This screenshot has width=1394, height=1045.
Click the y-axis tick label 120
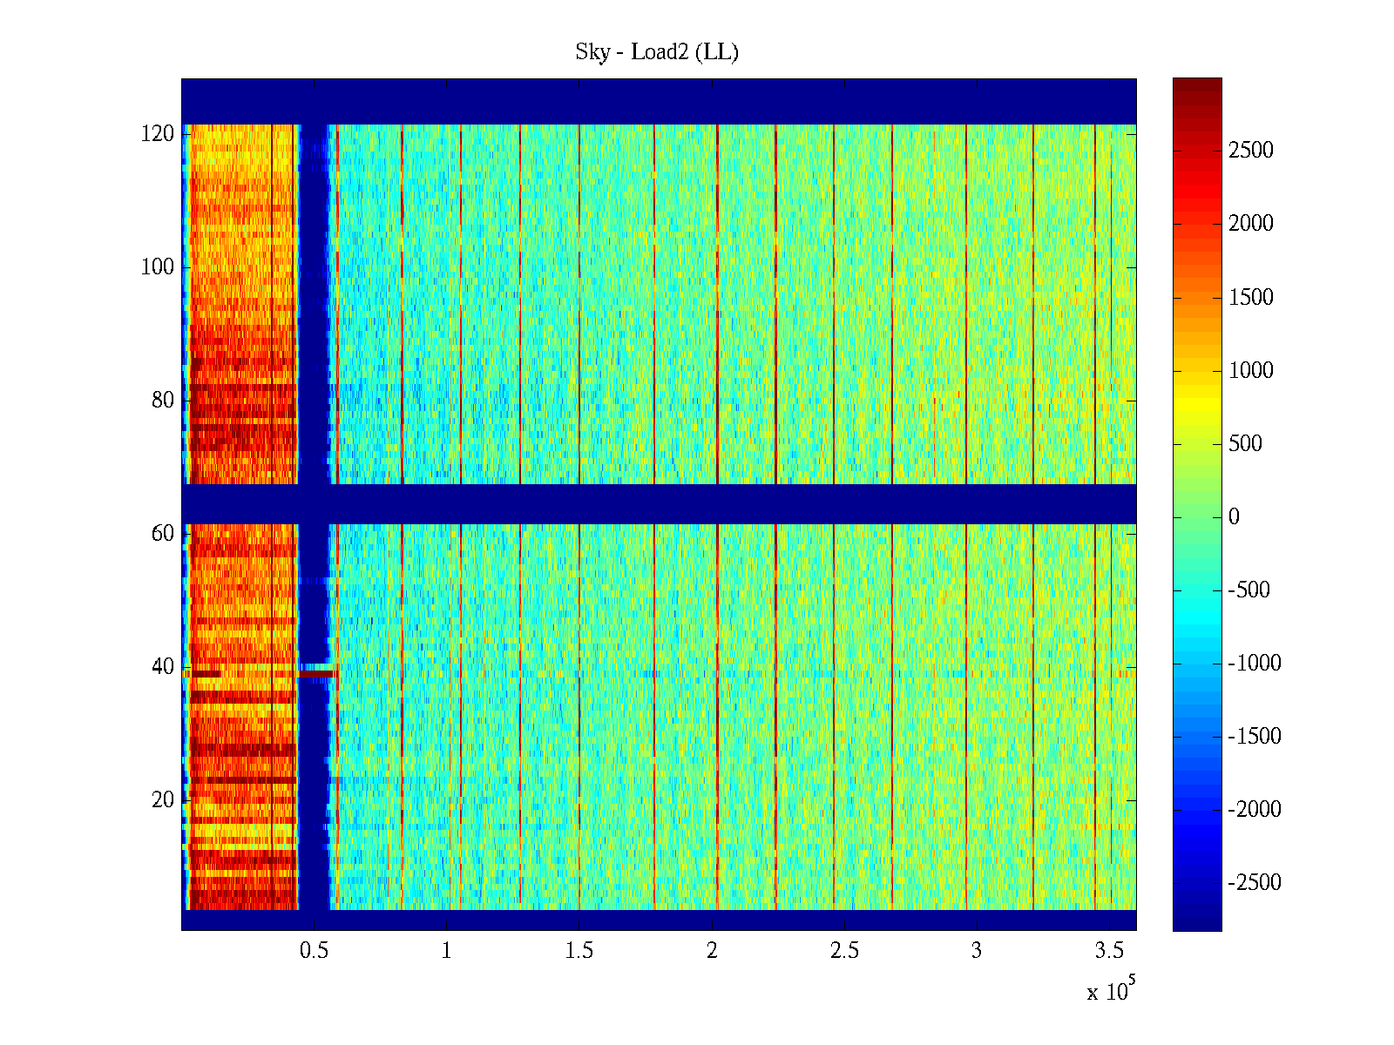pos(158,134)
